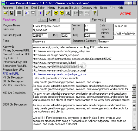Click the open folder toolbar icon

(x=6, y=13)
